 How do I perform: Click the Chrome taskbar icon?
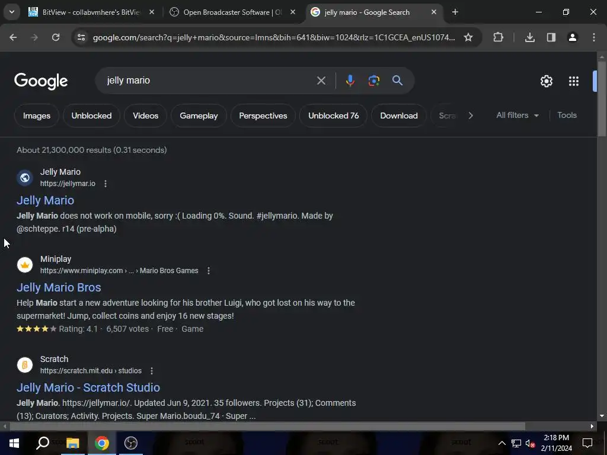tap(102, 443)
